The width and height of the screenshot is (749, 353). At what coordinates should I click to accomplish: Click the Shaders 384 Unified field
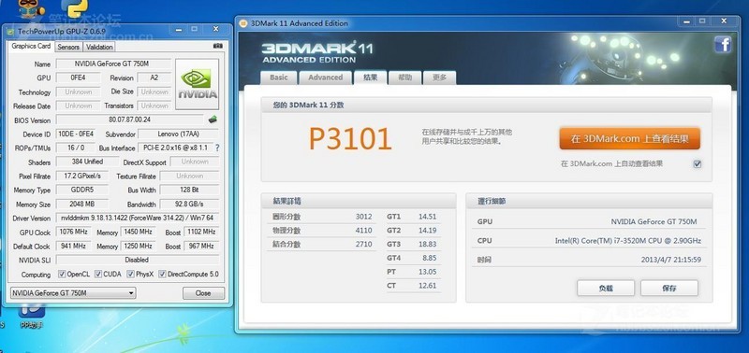87,162
